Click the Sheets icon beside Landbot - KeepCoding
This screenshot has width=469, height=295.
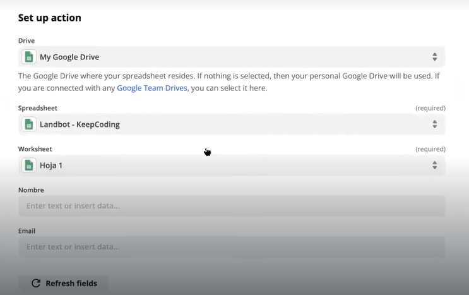pos(28,124)
